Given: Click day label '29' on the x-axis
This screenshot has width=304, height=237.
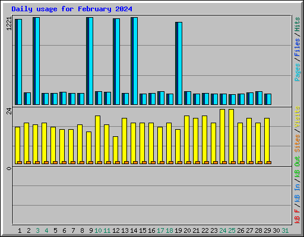Looking at the screenshot, I should 267,230.
